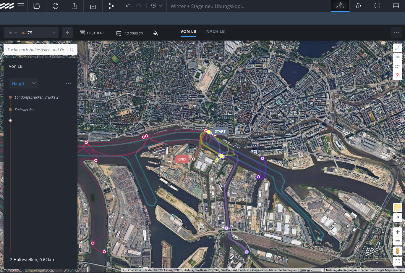Zoom in the map

[397, 232]
